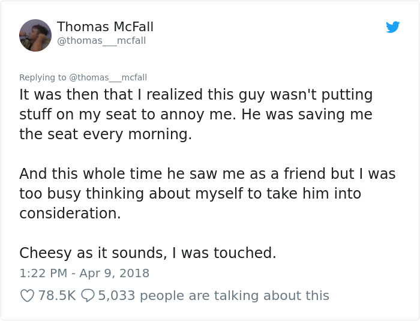Screen dimensions: 420x321
Task: Click the @thomas___mcfall mention in Replying to line
Action: (108, 77)
